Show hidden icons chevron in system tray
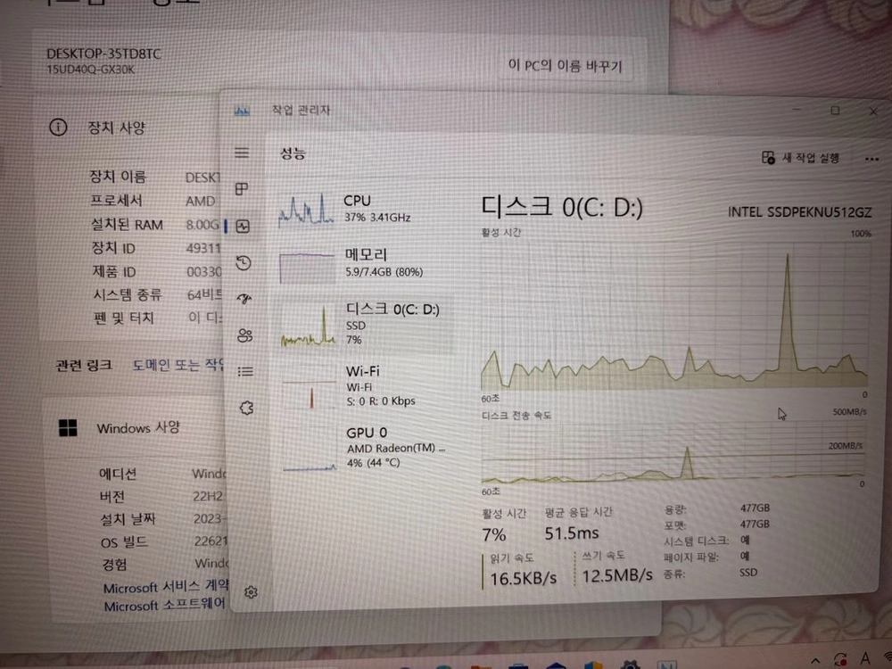This screenshot has width=892, height=669. (815, 661)
